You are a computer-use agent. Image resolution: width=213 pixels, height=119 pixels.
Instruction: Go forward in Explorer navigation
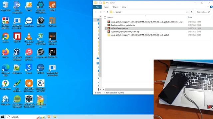(101, 12)
